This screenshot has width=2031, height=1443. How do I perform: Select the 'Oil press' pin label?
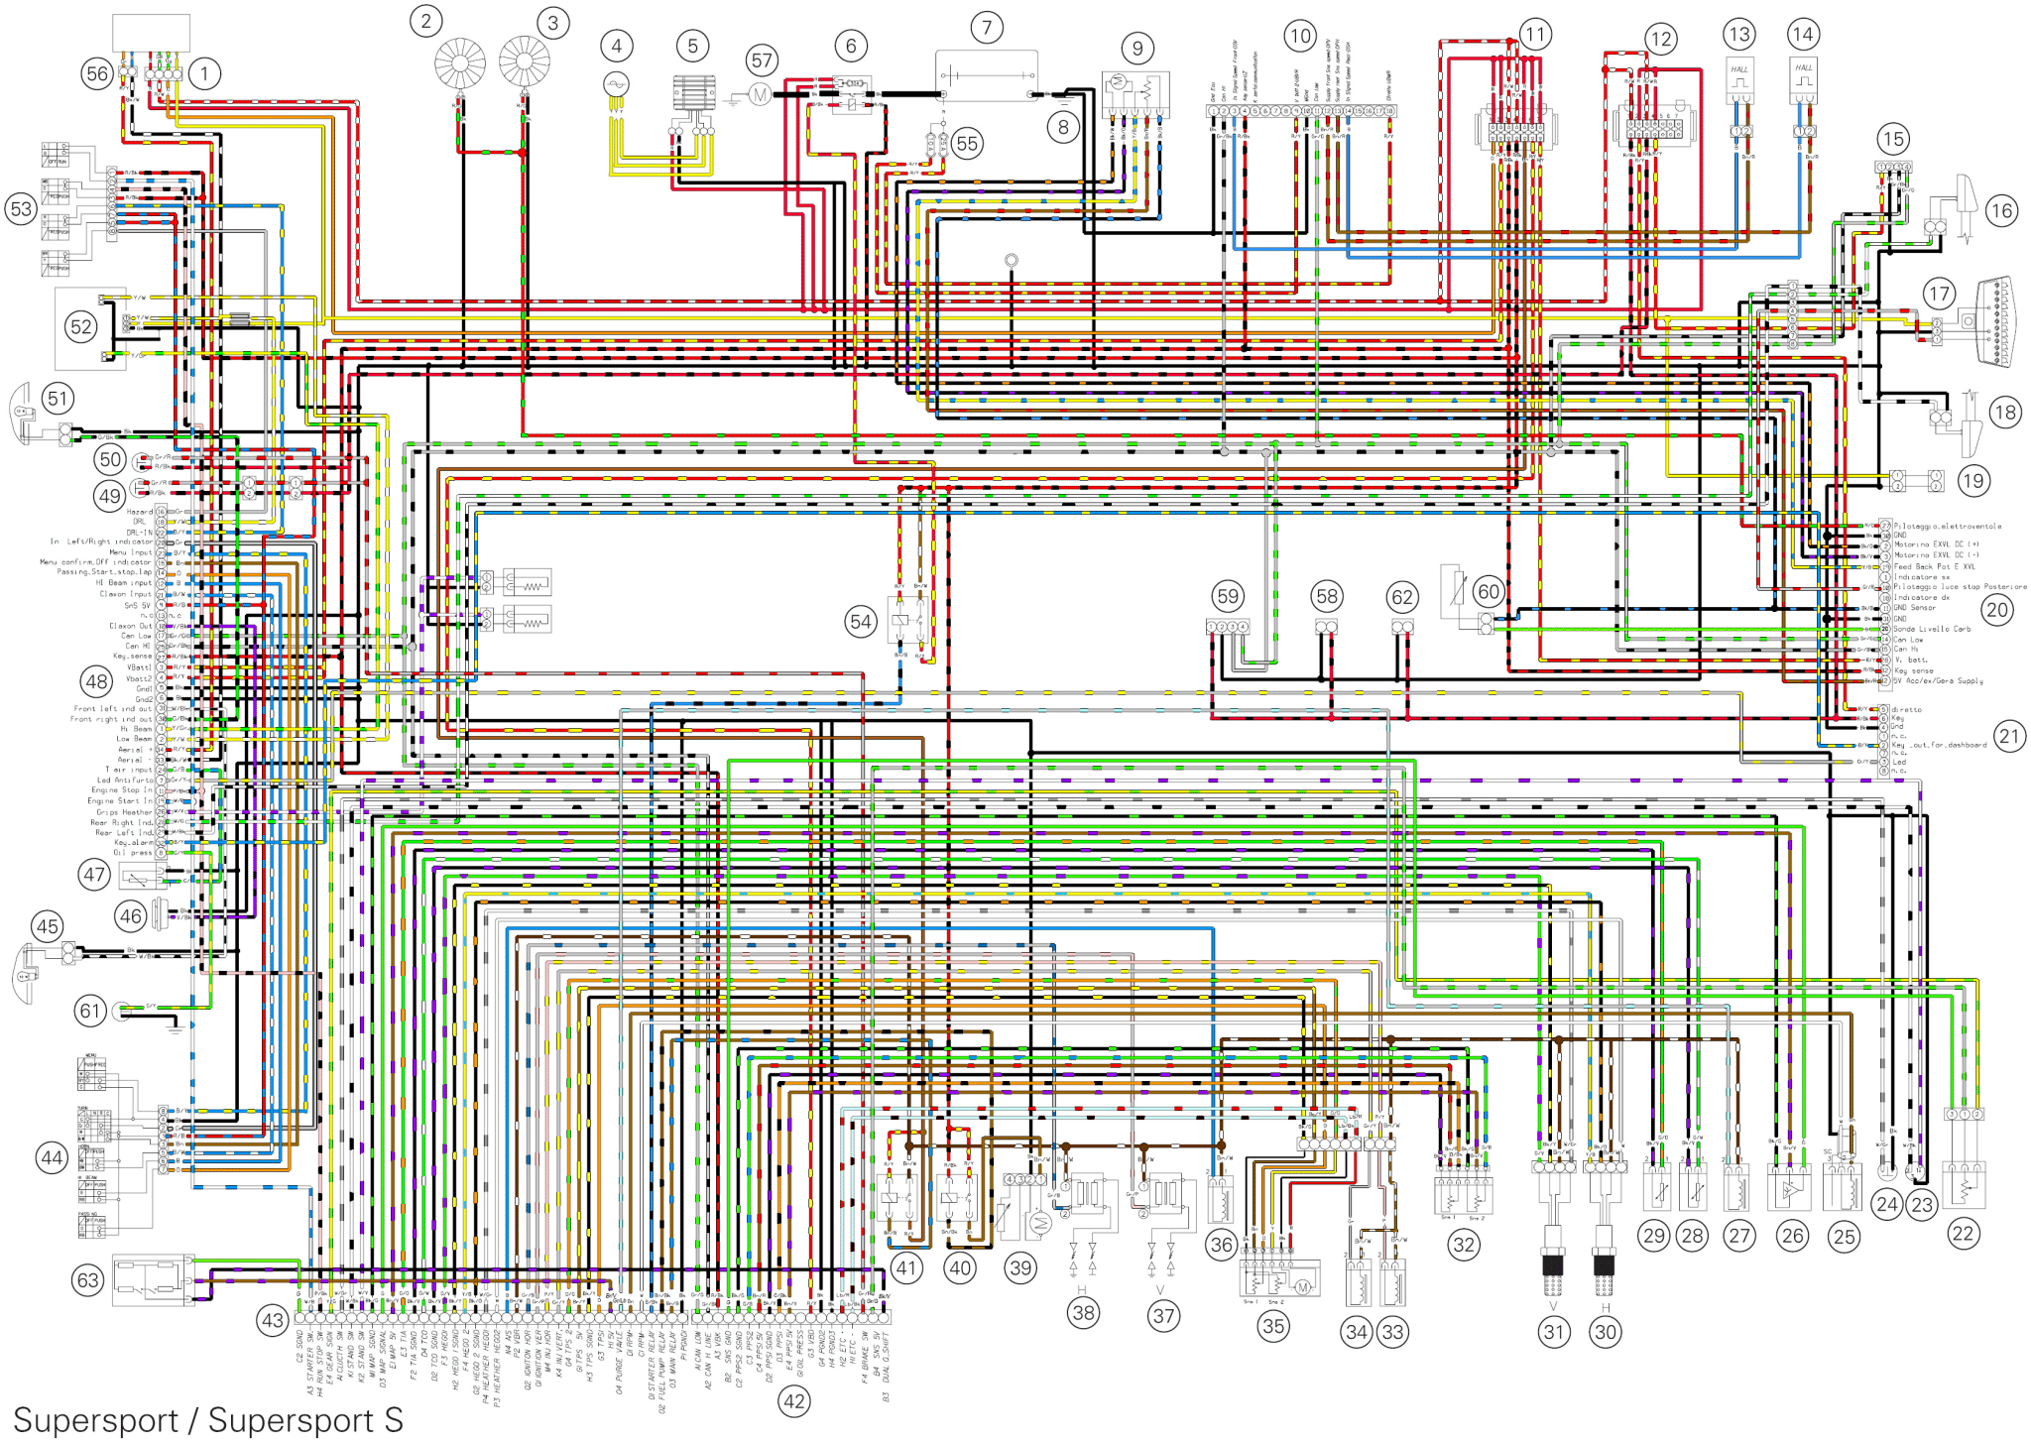click(133, 852)
